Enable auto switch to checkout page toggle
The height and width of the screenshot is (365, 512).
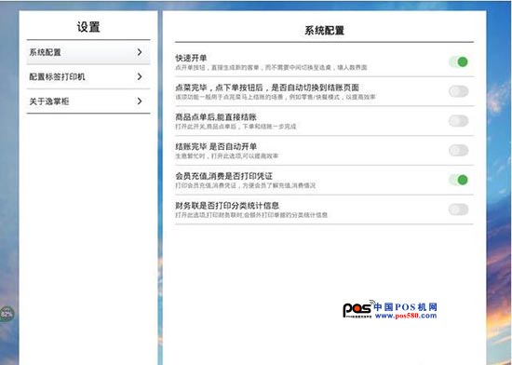click(458, 91)
